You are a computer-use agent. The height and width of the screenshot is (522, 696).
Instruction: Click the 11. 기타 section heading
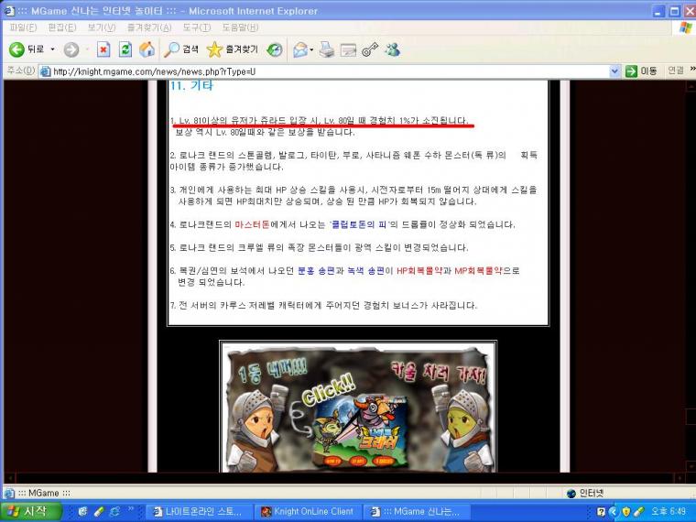point(191,85)
